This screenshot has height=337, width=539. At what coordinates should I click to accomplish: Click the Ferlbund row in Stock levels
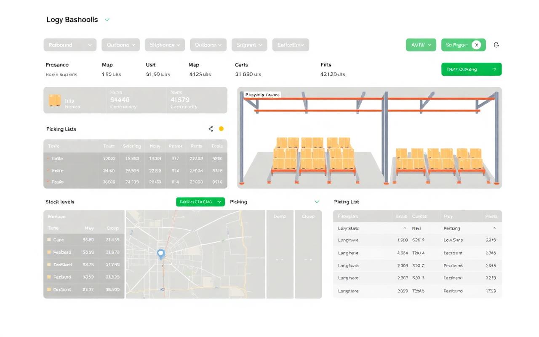tap(84, 277)
